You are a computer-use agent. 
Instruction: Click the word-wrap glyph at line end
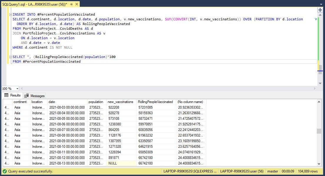click(316, 19)
